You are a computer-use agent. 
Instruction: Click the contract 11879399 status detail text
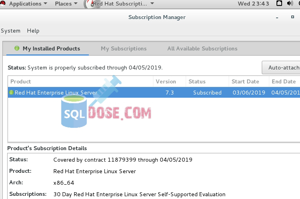[x=123, y=160]
